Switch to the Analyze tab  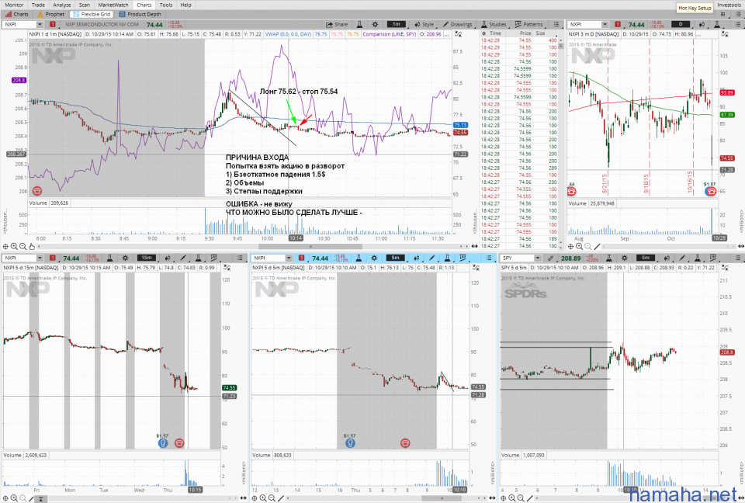(x=62, y=5)
